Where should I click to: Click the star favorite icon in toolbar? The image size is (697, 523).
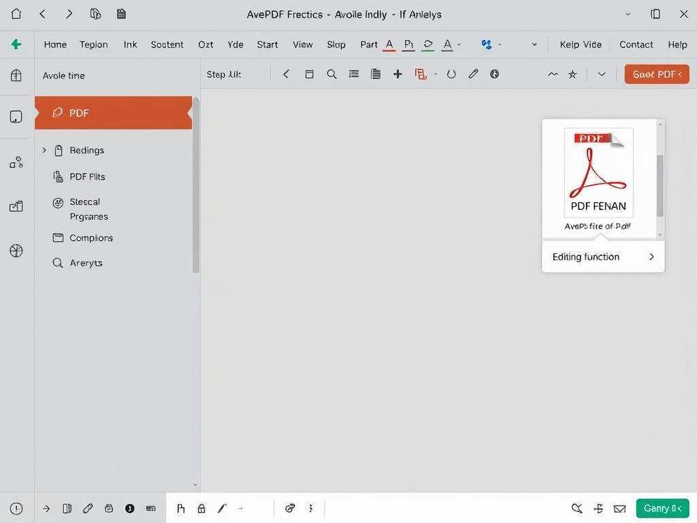[x=572, y=74]
